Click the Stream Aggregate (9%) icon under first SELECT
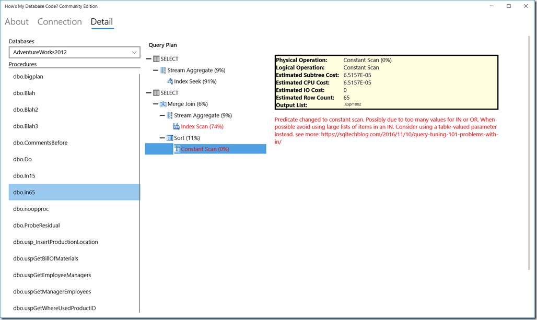 point(163,70)
